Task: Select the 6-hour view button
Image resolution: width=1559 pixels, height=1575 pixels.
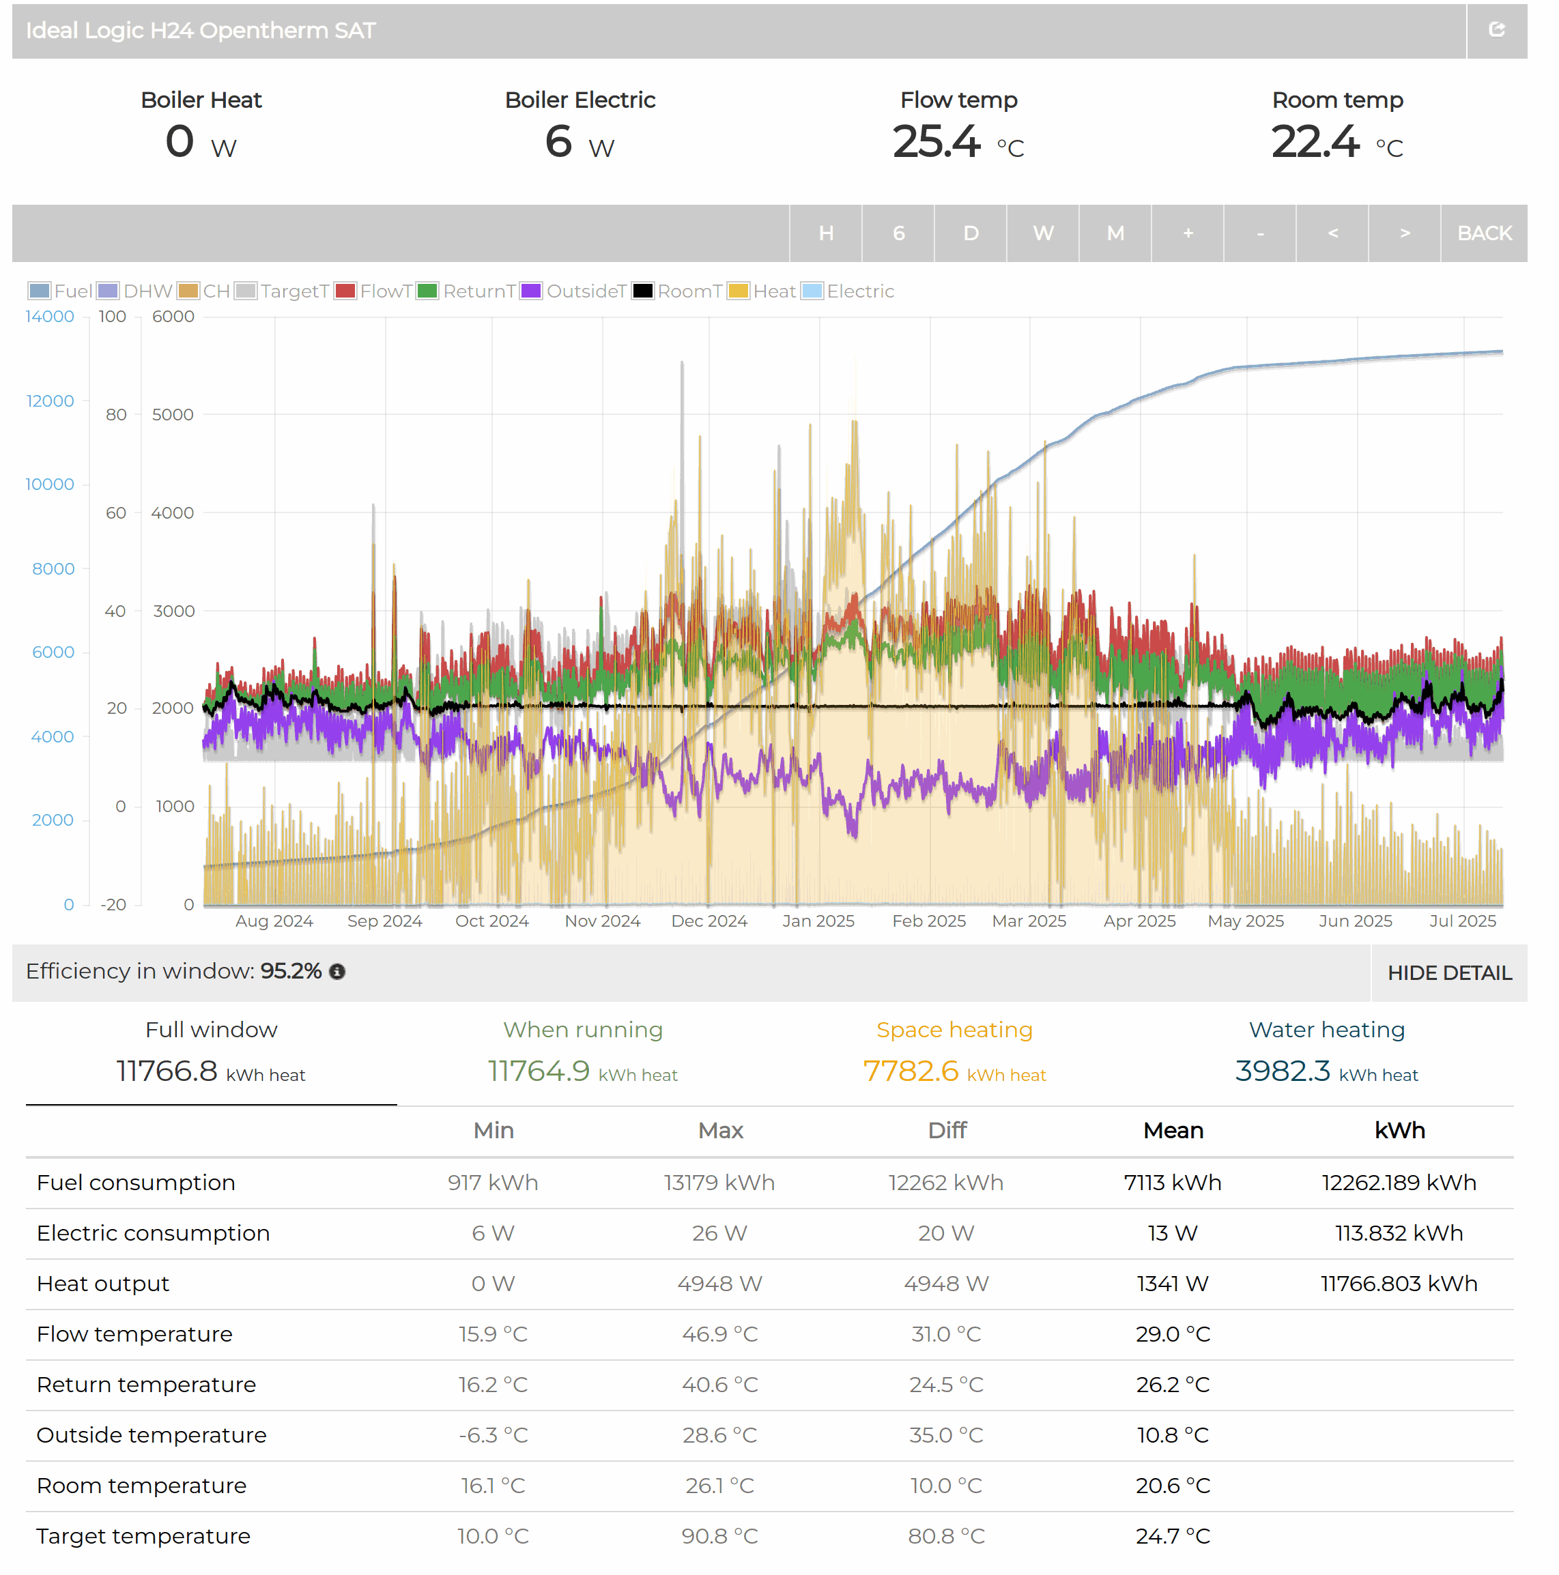Action: click(898, 233)
